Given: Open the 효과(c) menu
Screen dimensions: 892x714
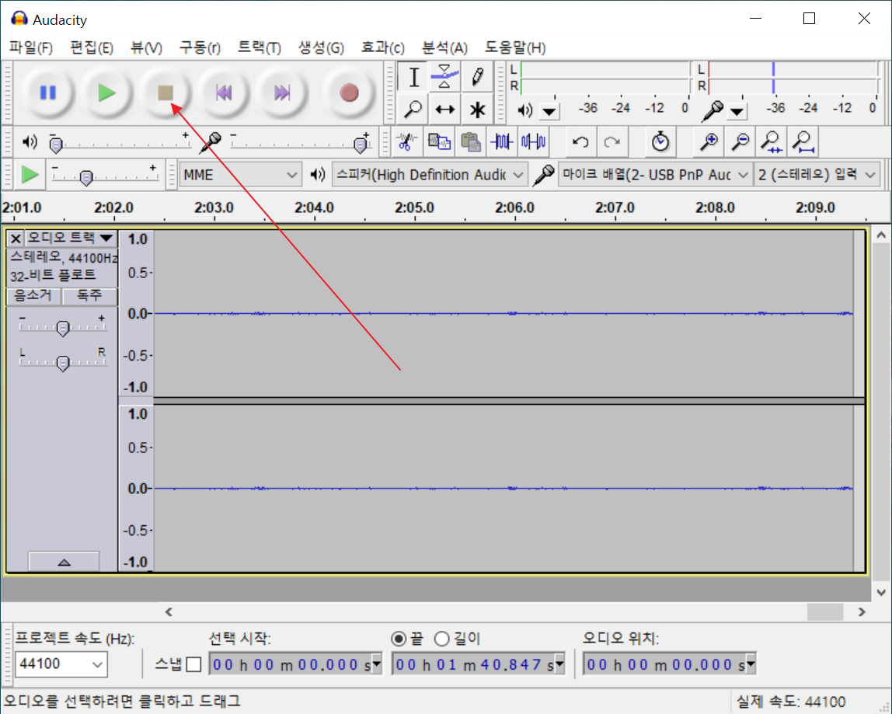Looking at the screenshot, I should click(x=382, y=48).
